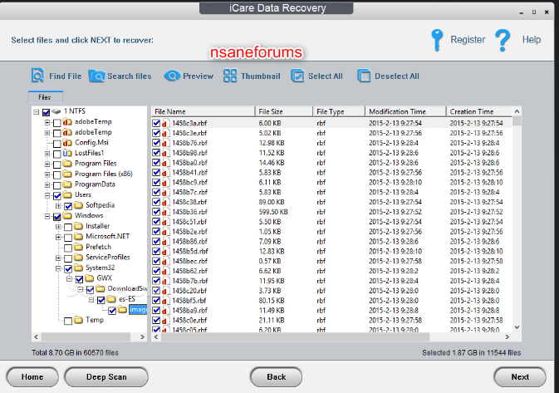Click Next to recover files
The height and width of the screenshot is (393, 559).
pyautogui.click(x=520, y=377)
